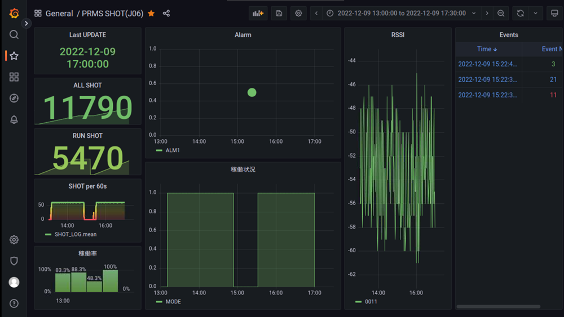Expand the refresh interval dropdown arrow
The image size is (564, 317).
click(535, 13)
